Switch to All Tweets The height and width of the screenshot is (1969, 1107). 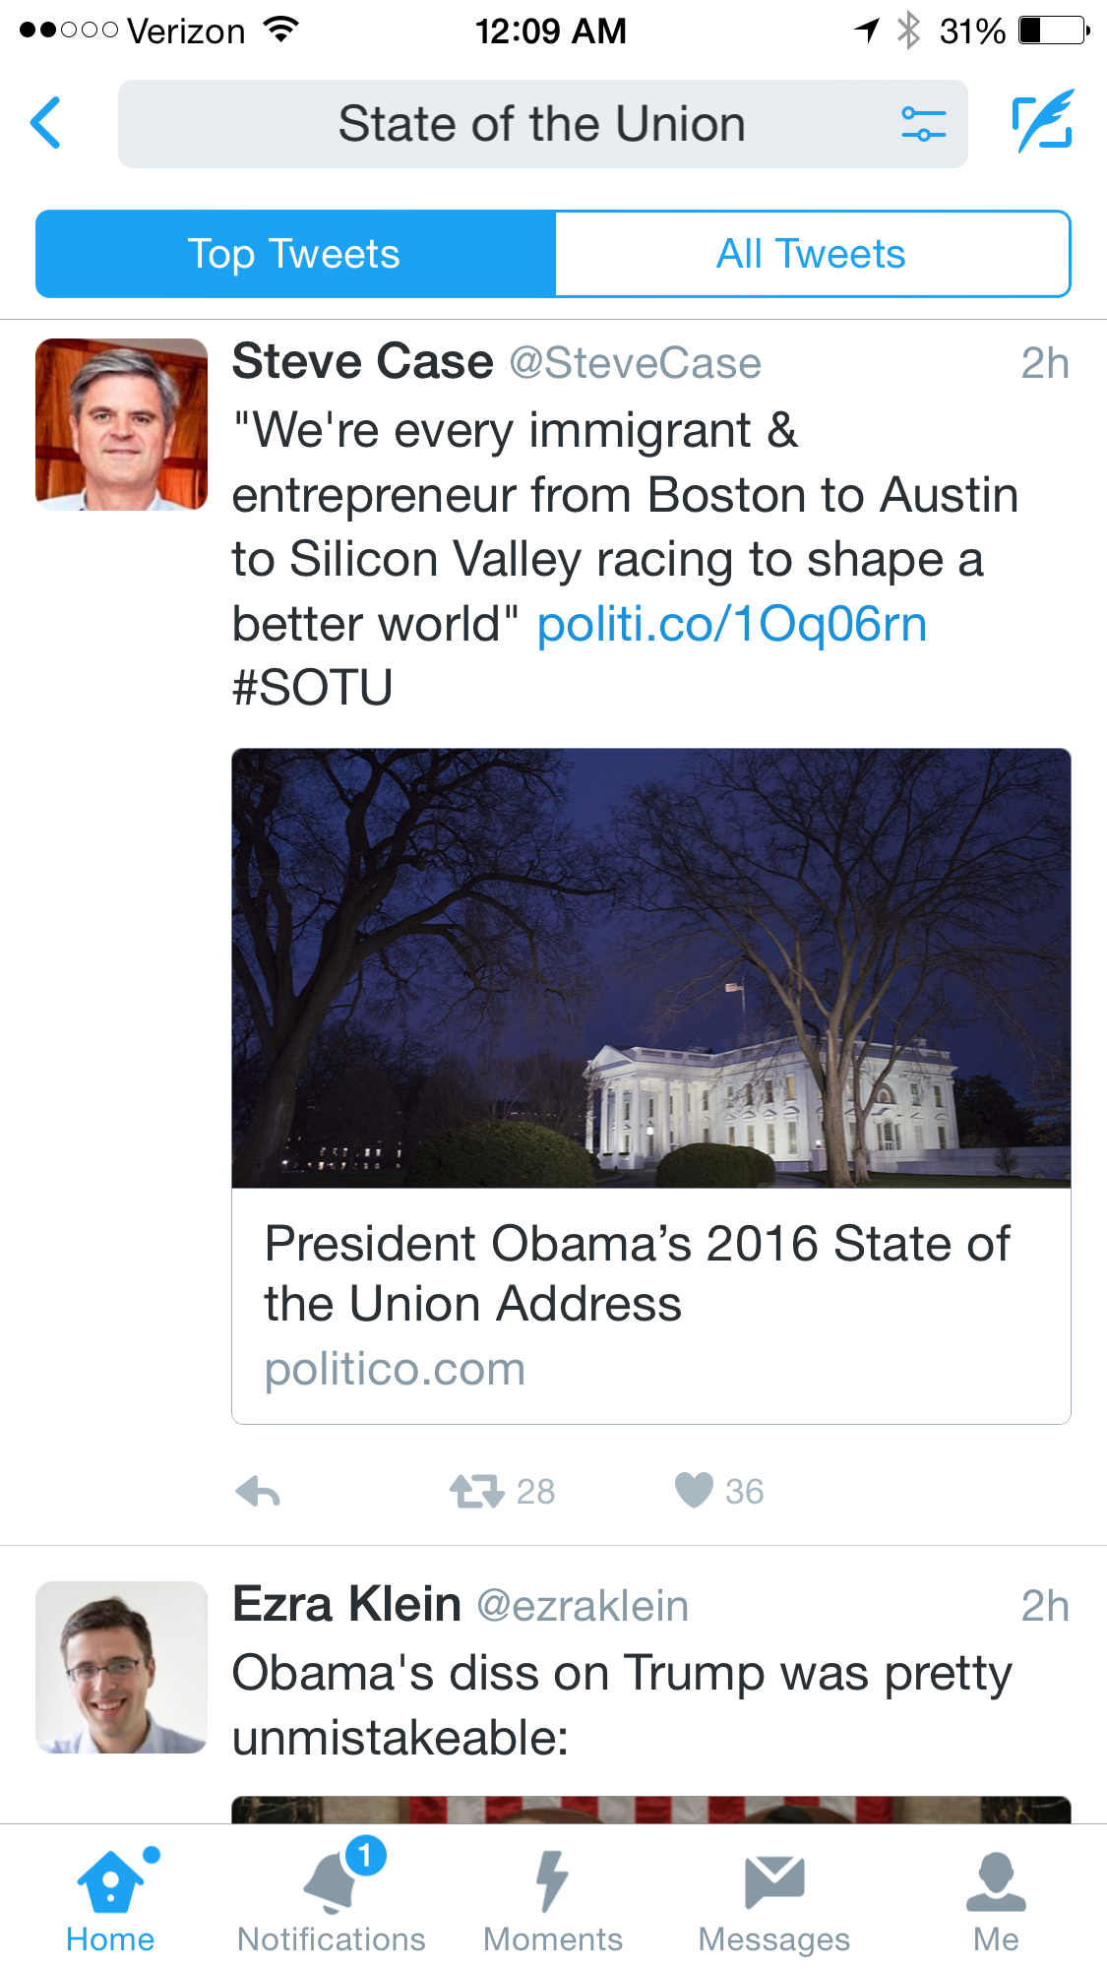pos(812,254)
